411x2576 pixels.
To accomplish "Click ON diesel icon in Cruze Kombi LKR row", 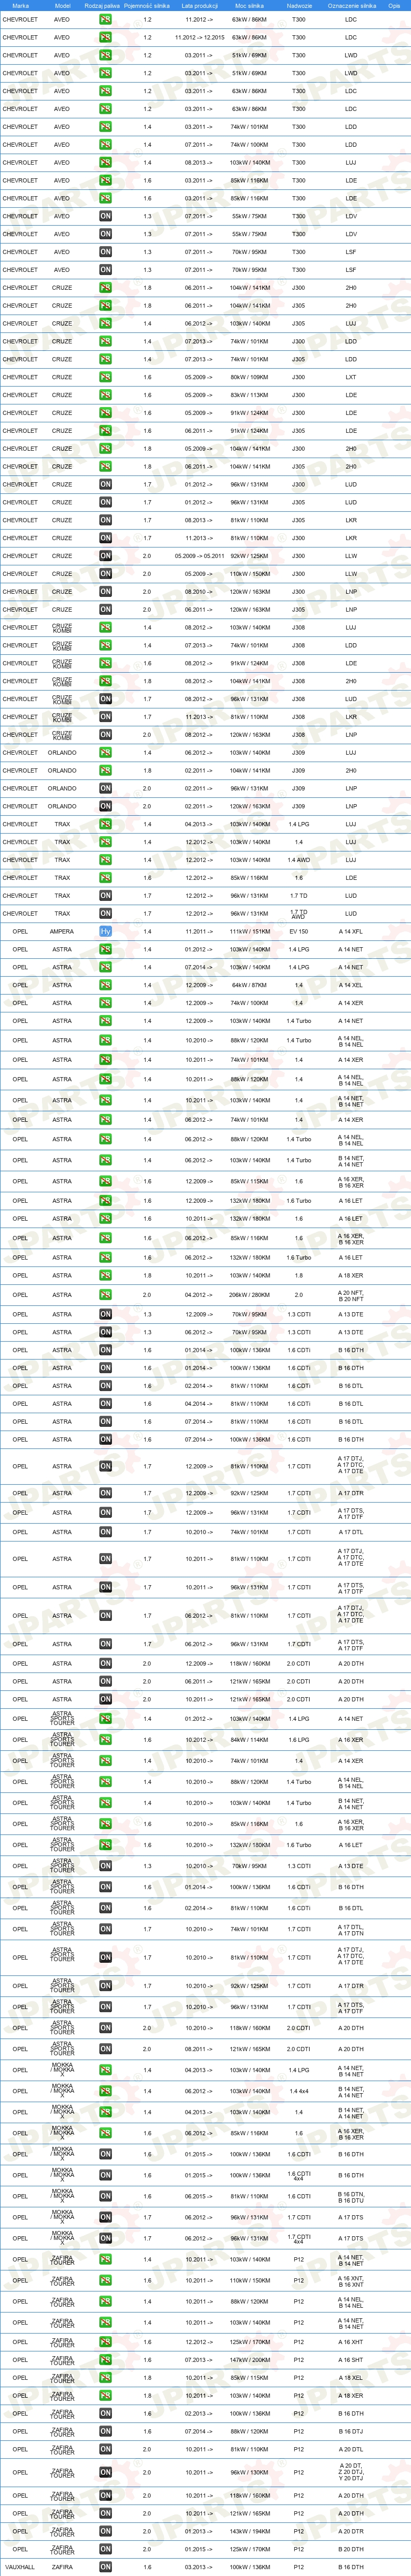I will point(105,717).
